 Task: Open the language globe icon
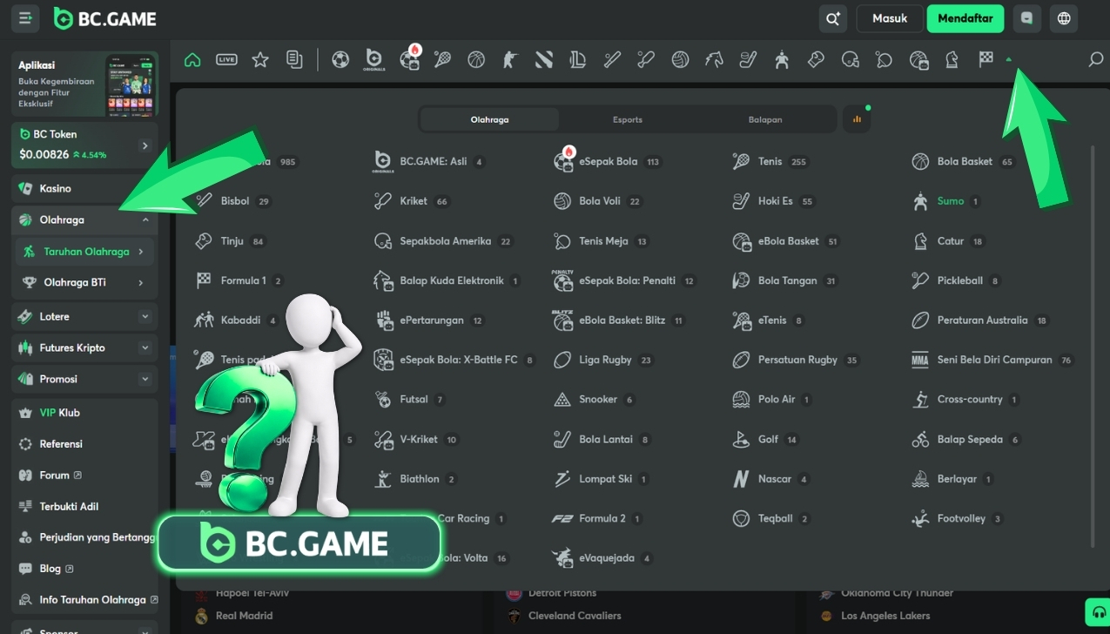point(1064,18)
